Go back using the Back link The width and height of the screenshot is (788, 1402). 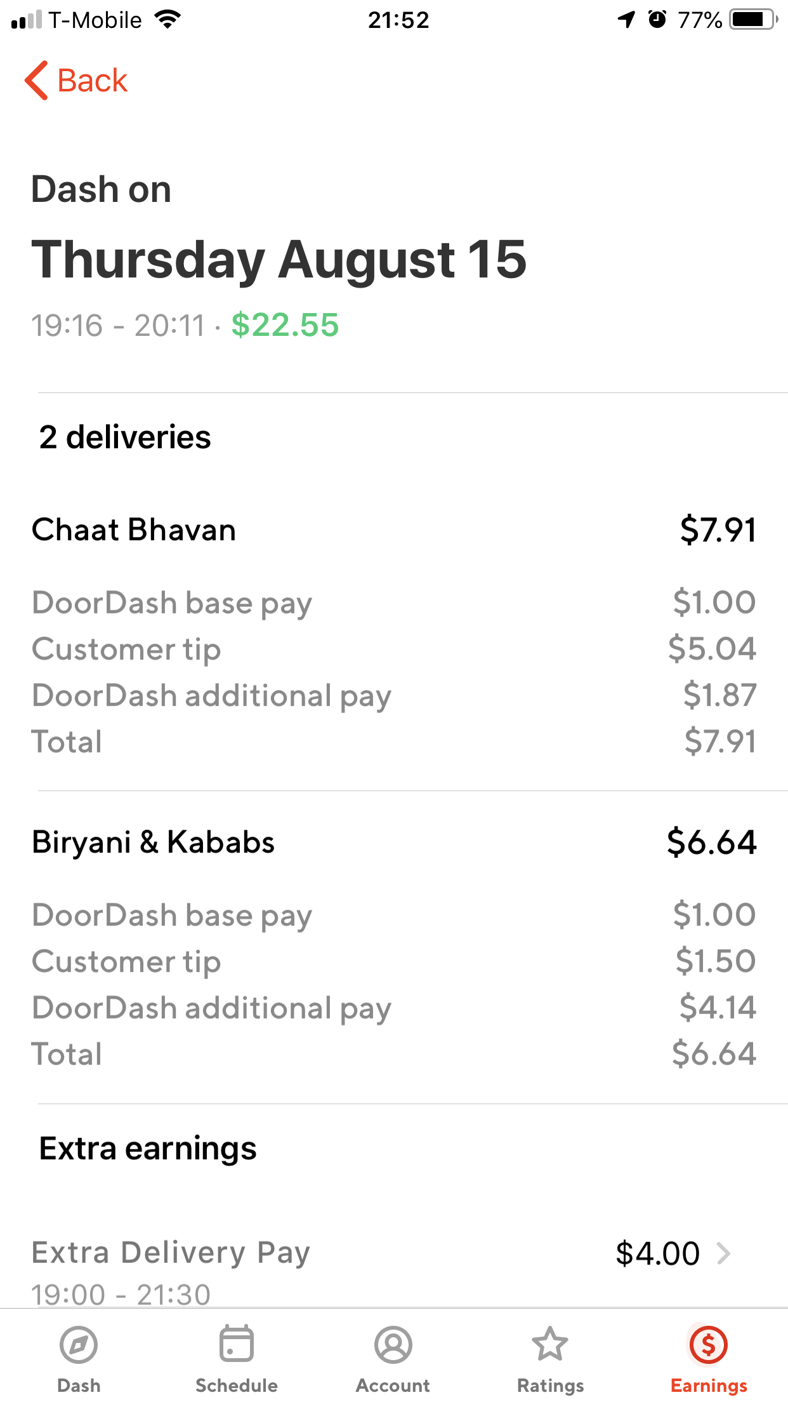(93, 81)
